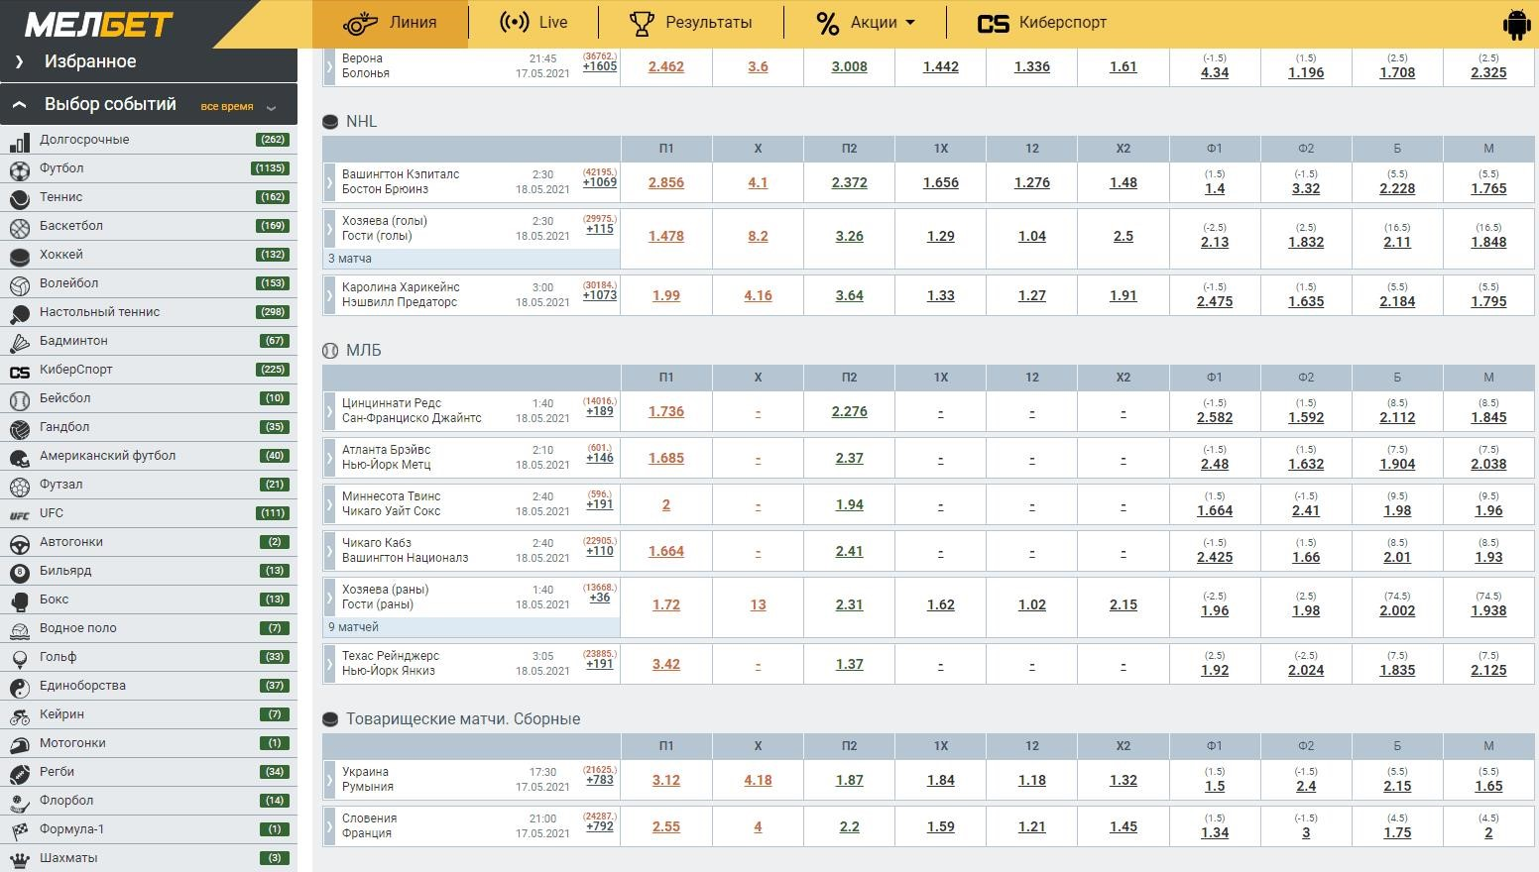Click the CS esports icon in sidebar
This screenshot has height=872, width=1539.
coord(19,371)
